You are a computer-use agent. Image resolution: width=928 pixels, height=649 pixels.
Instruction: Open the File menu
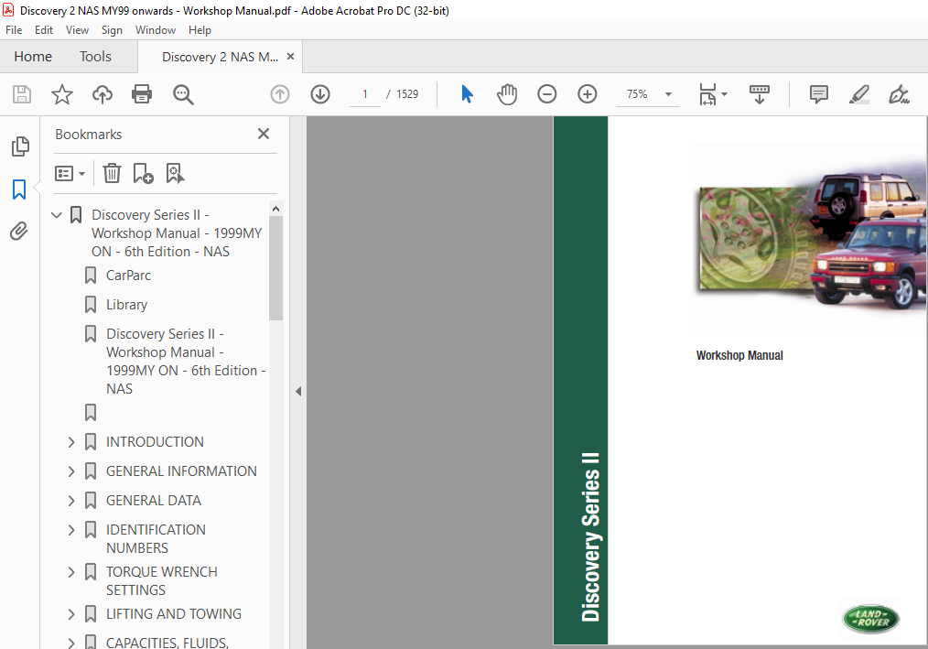click(x=14, y=30)
